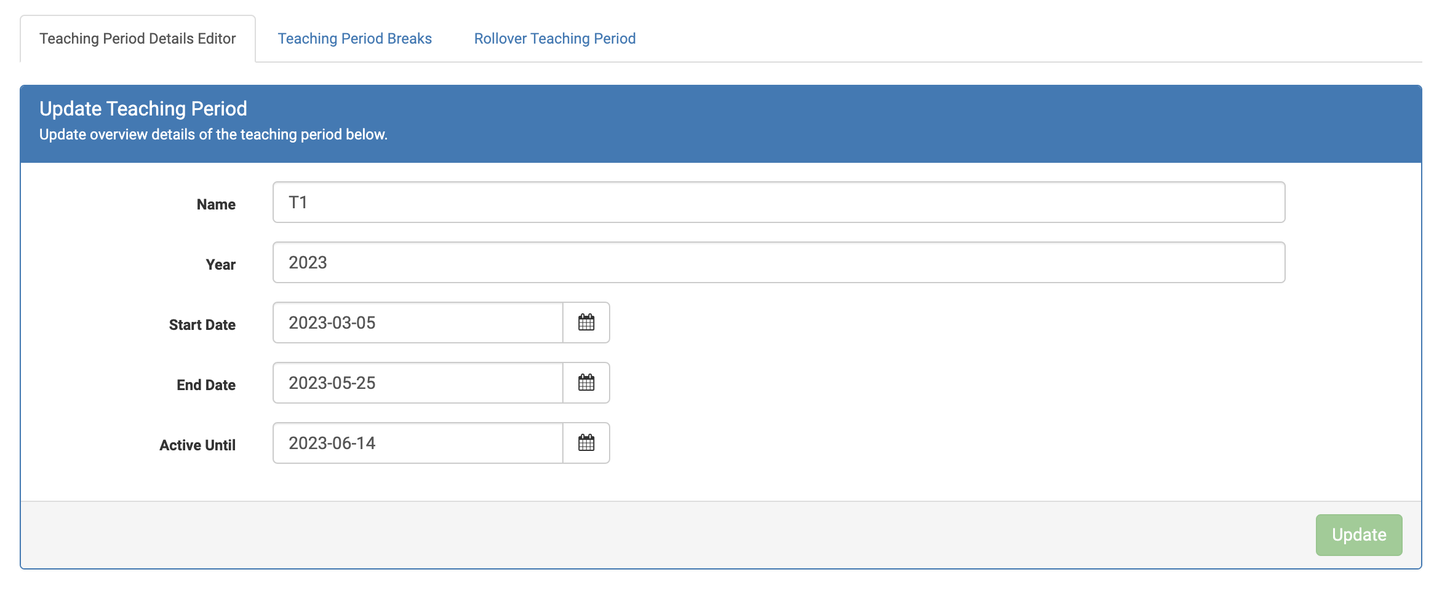1442x591 pixels.
Task: Select the Teaching Period Details Editor tab
Action: coord(137,38)
